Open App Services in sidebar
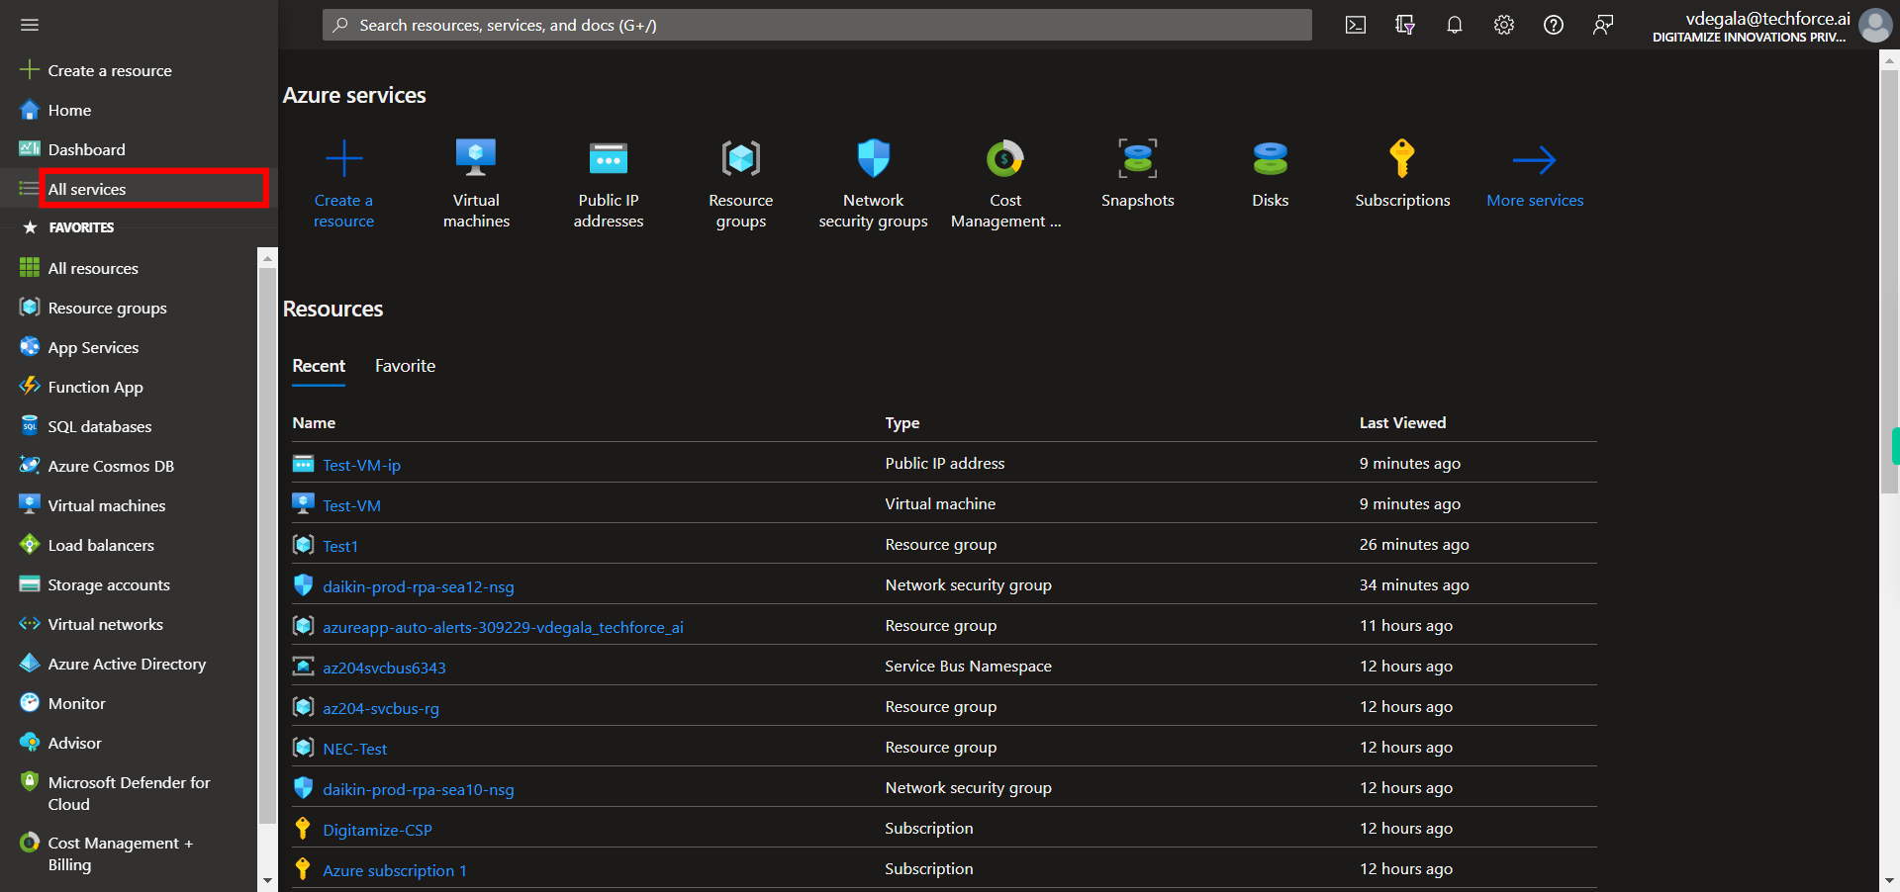The image size is (1900, 892). click(93, 347)
